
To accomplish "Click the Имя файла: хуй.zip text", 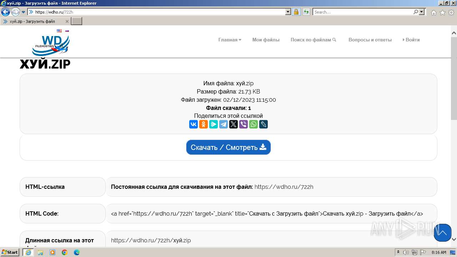I will [x=228, y=83].
